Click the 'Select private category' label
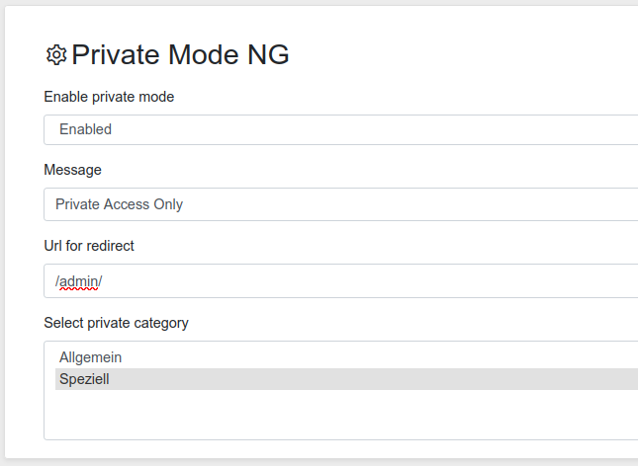This screenshot has width=638, height=466. click(116, 323)
